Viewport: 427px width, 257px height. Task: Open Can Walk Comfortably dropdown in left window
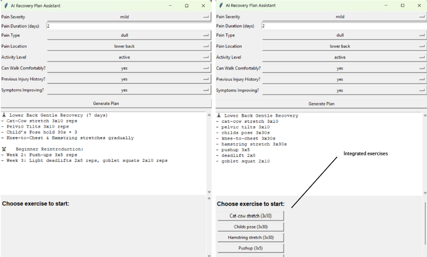[x=129, y=68]
